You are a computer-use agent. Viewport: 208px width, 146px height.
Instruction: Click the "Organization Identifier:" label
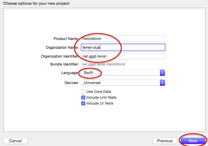(x=60, y=56)
